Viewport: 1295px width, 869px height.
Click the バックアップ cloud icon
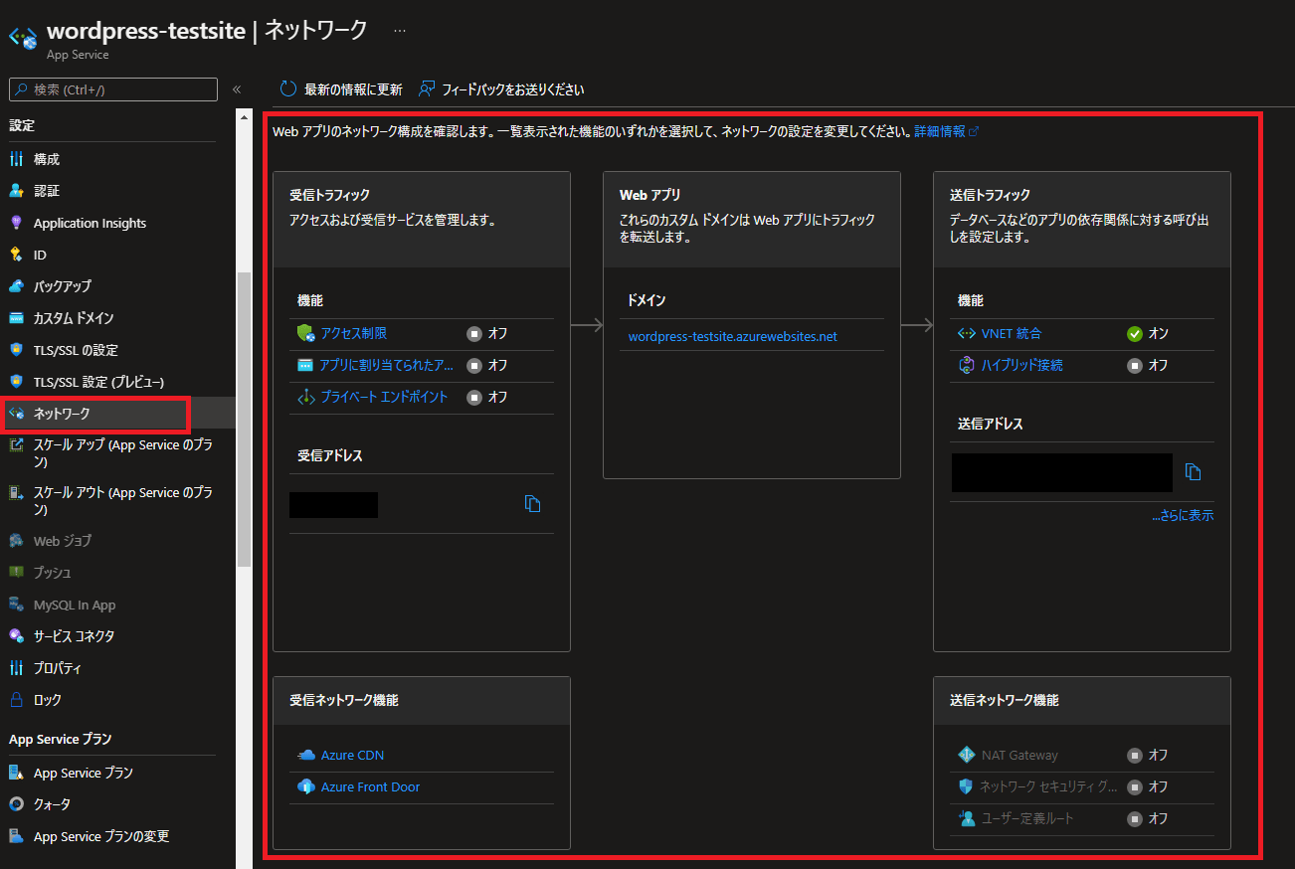pyautogui.click(x=16, y=286)
